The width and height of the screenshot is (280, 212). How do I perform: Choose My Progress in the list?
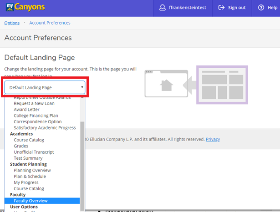point(26,182)
